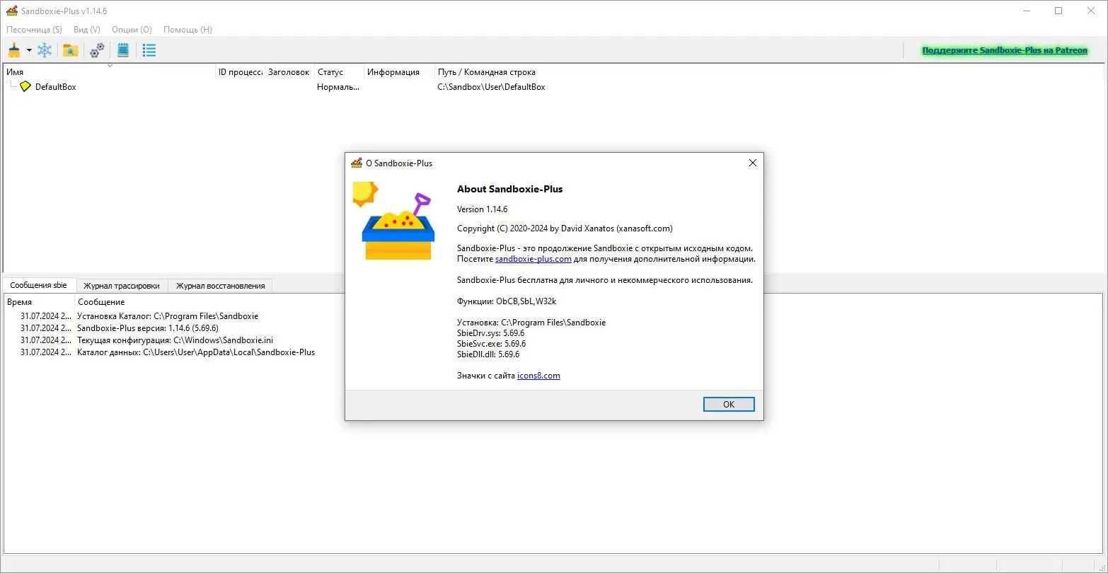The height and width of the screenshot is (573, 1108).
Task: Select the DefaultBox row name
Action: (55, 87)
